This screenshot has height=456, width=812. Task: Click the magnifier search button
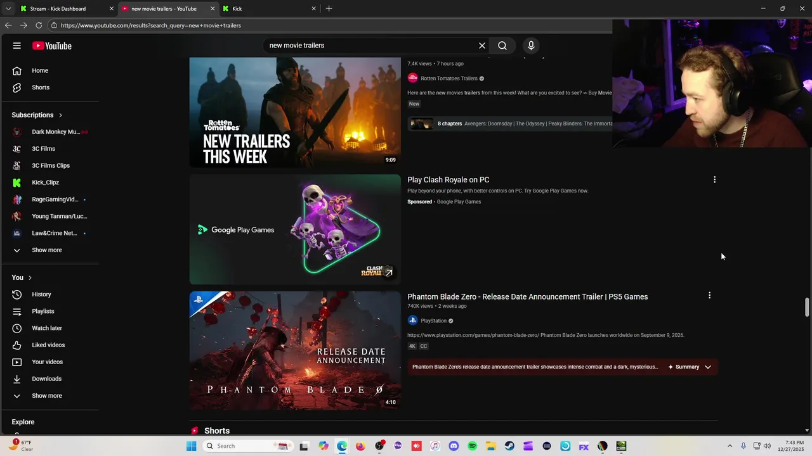502,46
